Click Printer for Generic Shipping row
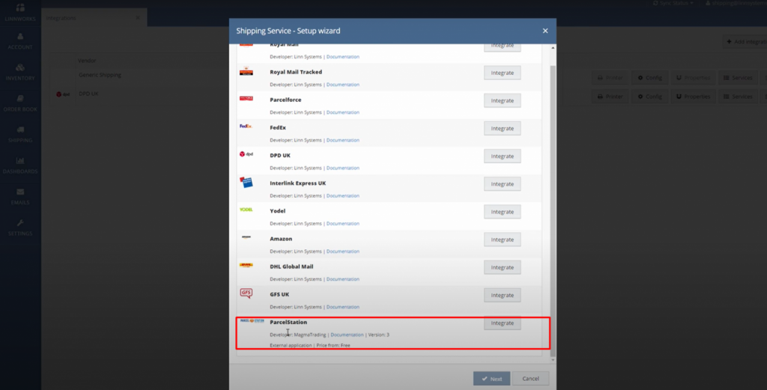Screen dimensions: 767x390 point(610,78)
